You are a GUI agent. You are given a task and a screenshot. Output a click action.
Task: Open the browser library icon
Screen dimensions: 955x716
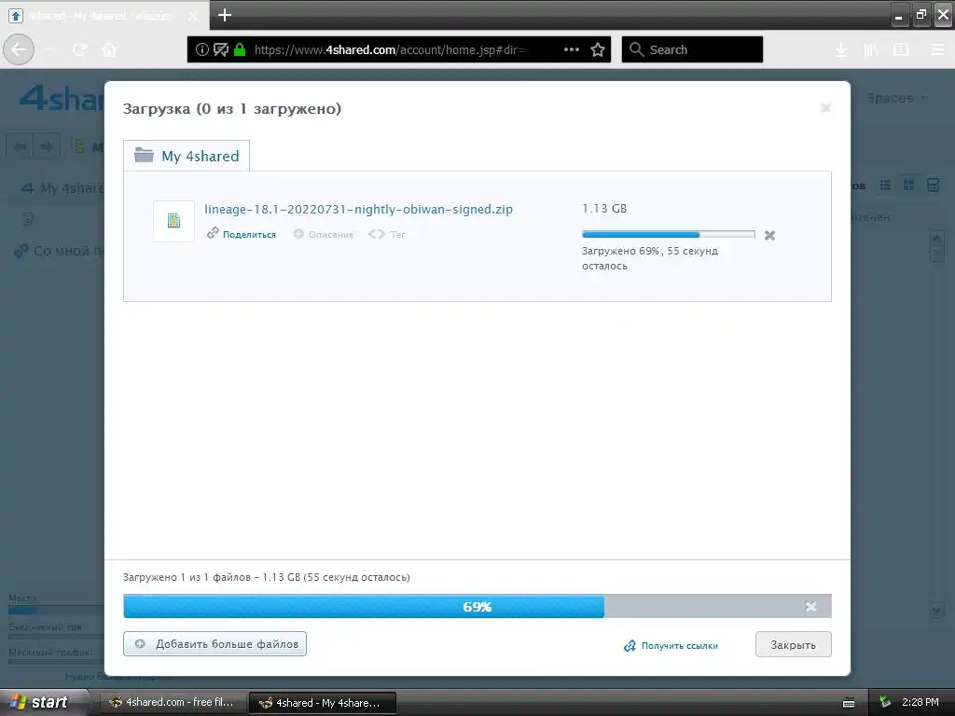coord(871,50)
